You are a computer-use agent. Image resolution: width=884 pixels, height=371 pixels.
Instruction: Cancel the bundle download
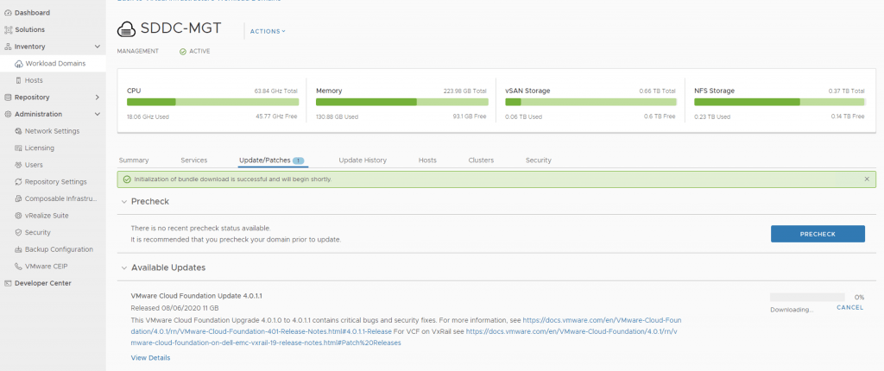pyautogui.click(x=849, y=307)
